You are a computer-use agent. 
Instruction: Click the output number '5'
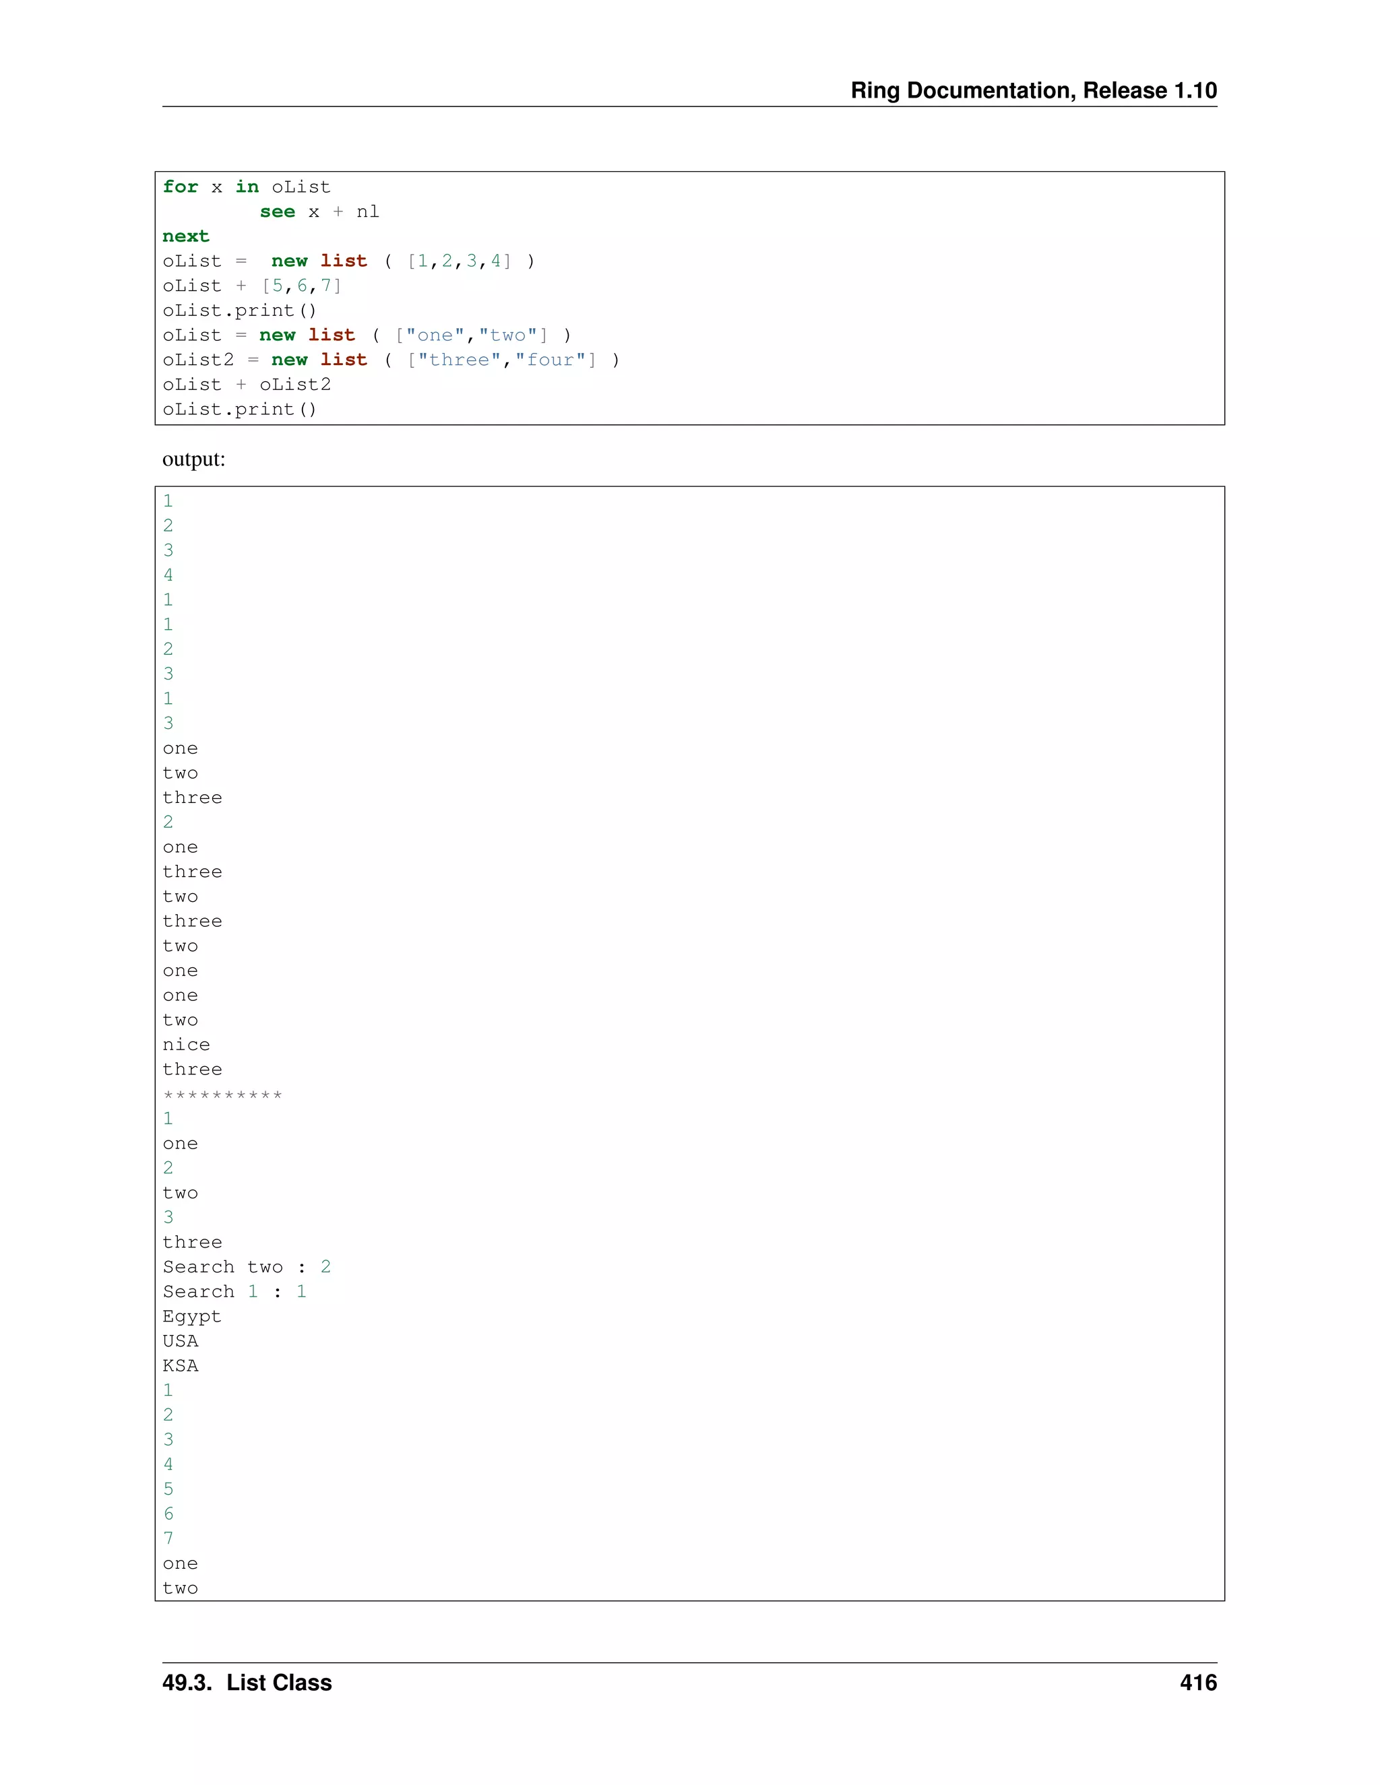(x=168, y=1489)
